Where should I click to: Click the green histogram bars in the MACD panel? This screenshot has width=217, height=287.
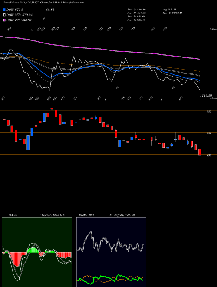click(33, 250)
